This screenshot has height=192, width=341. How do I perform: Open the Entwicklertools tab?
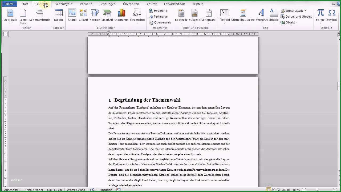click(174, 4)
